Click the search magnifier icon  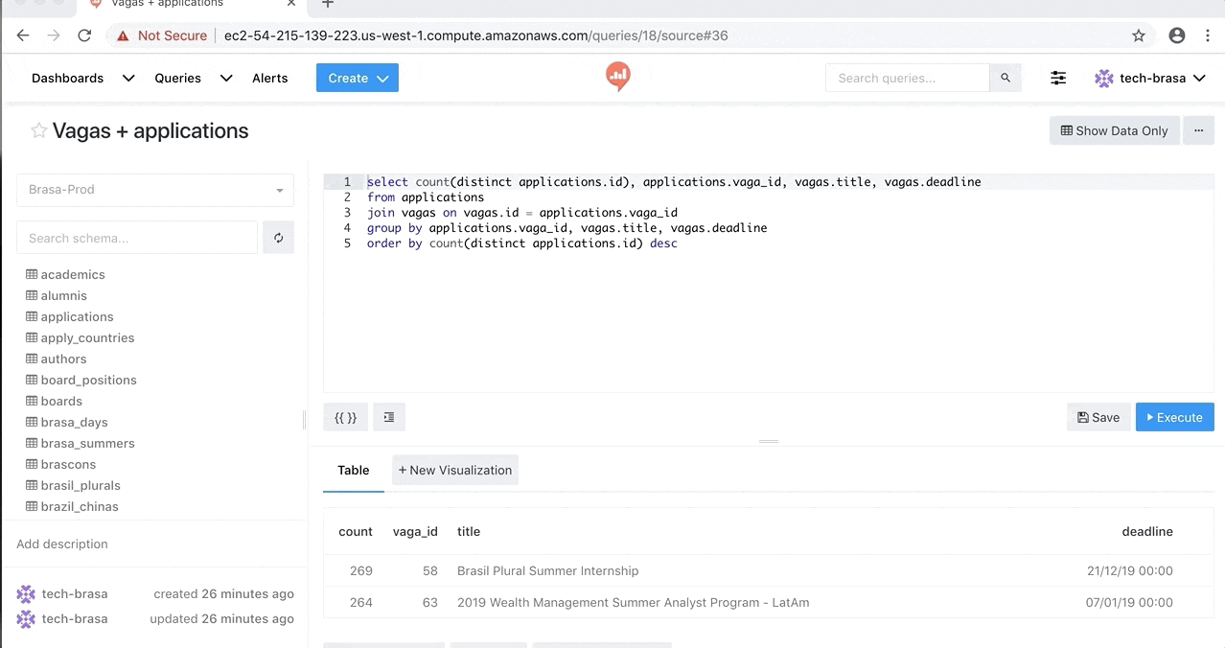[1005, 78]
